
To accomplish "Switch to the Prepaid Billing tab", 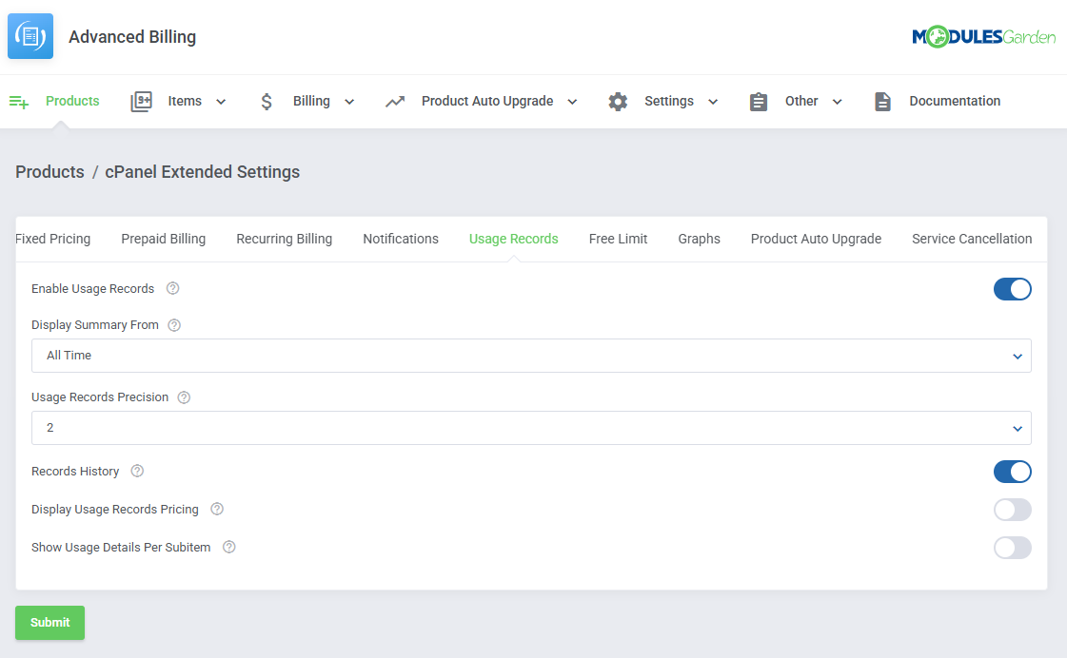I will (x=164, y=239).
